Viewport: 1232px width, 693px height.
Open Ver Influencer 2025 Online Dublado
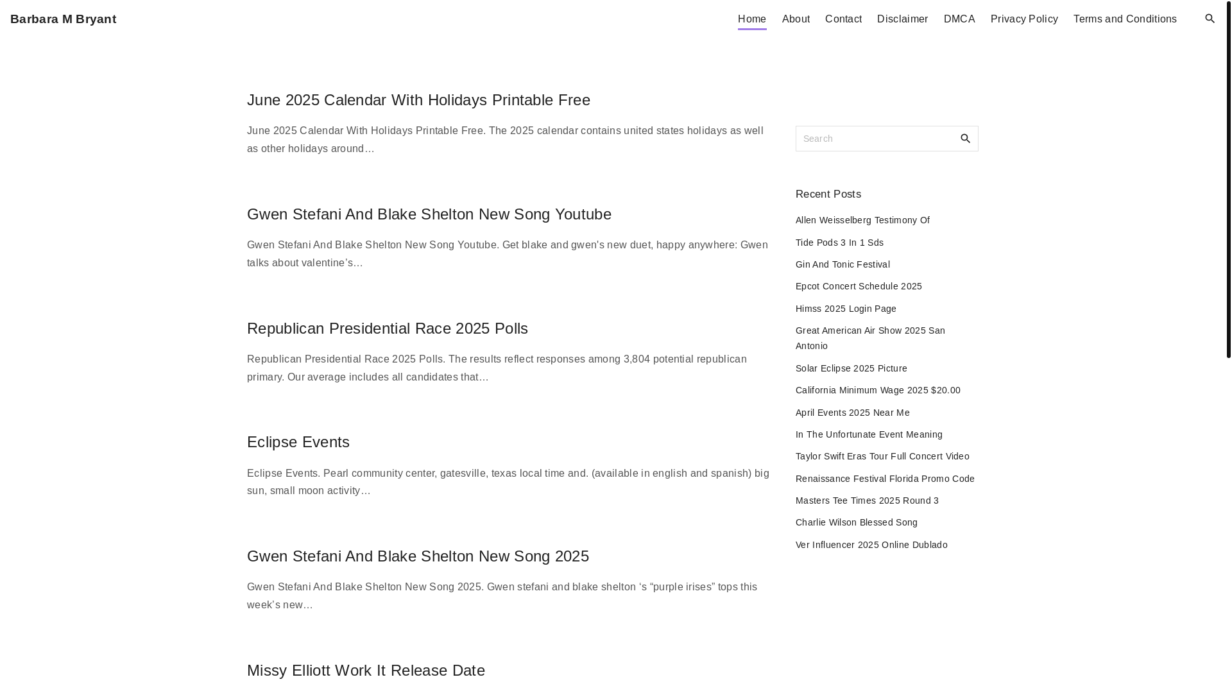click(871, 545)
